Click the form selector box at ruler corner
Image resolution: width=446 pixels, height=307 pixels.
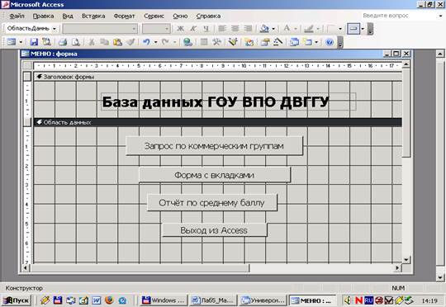point(27,65)
